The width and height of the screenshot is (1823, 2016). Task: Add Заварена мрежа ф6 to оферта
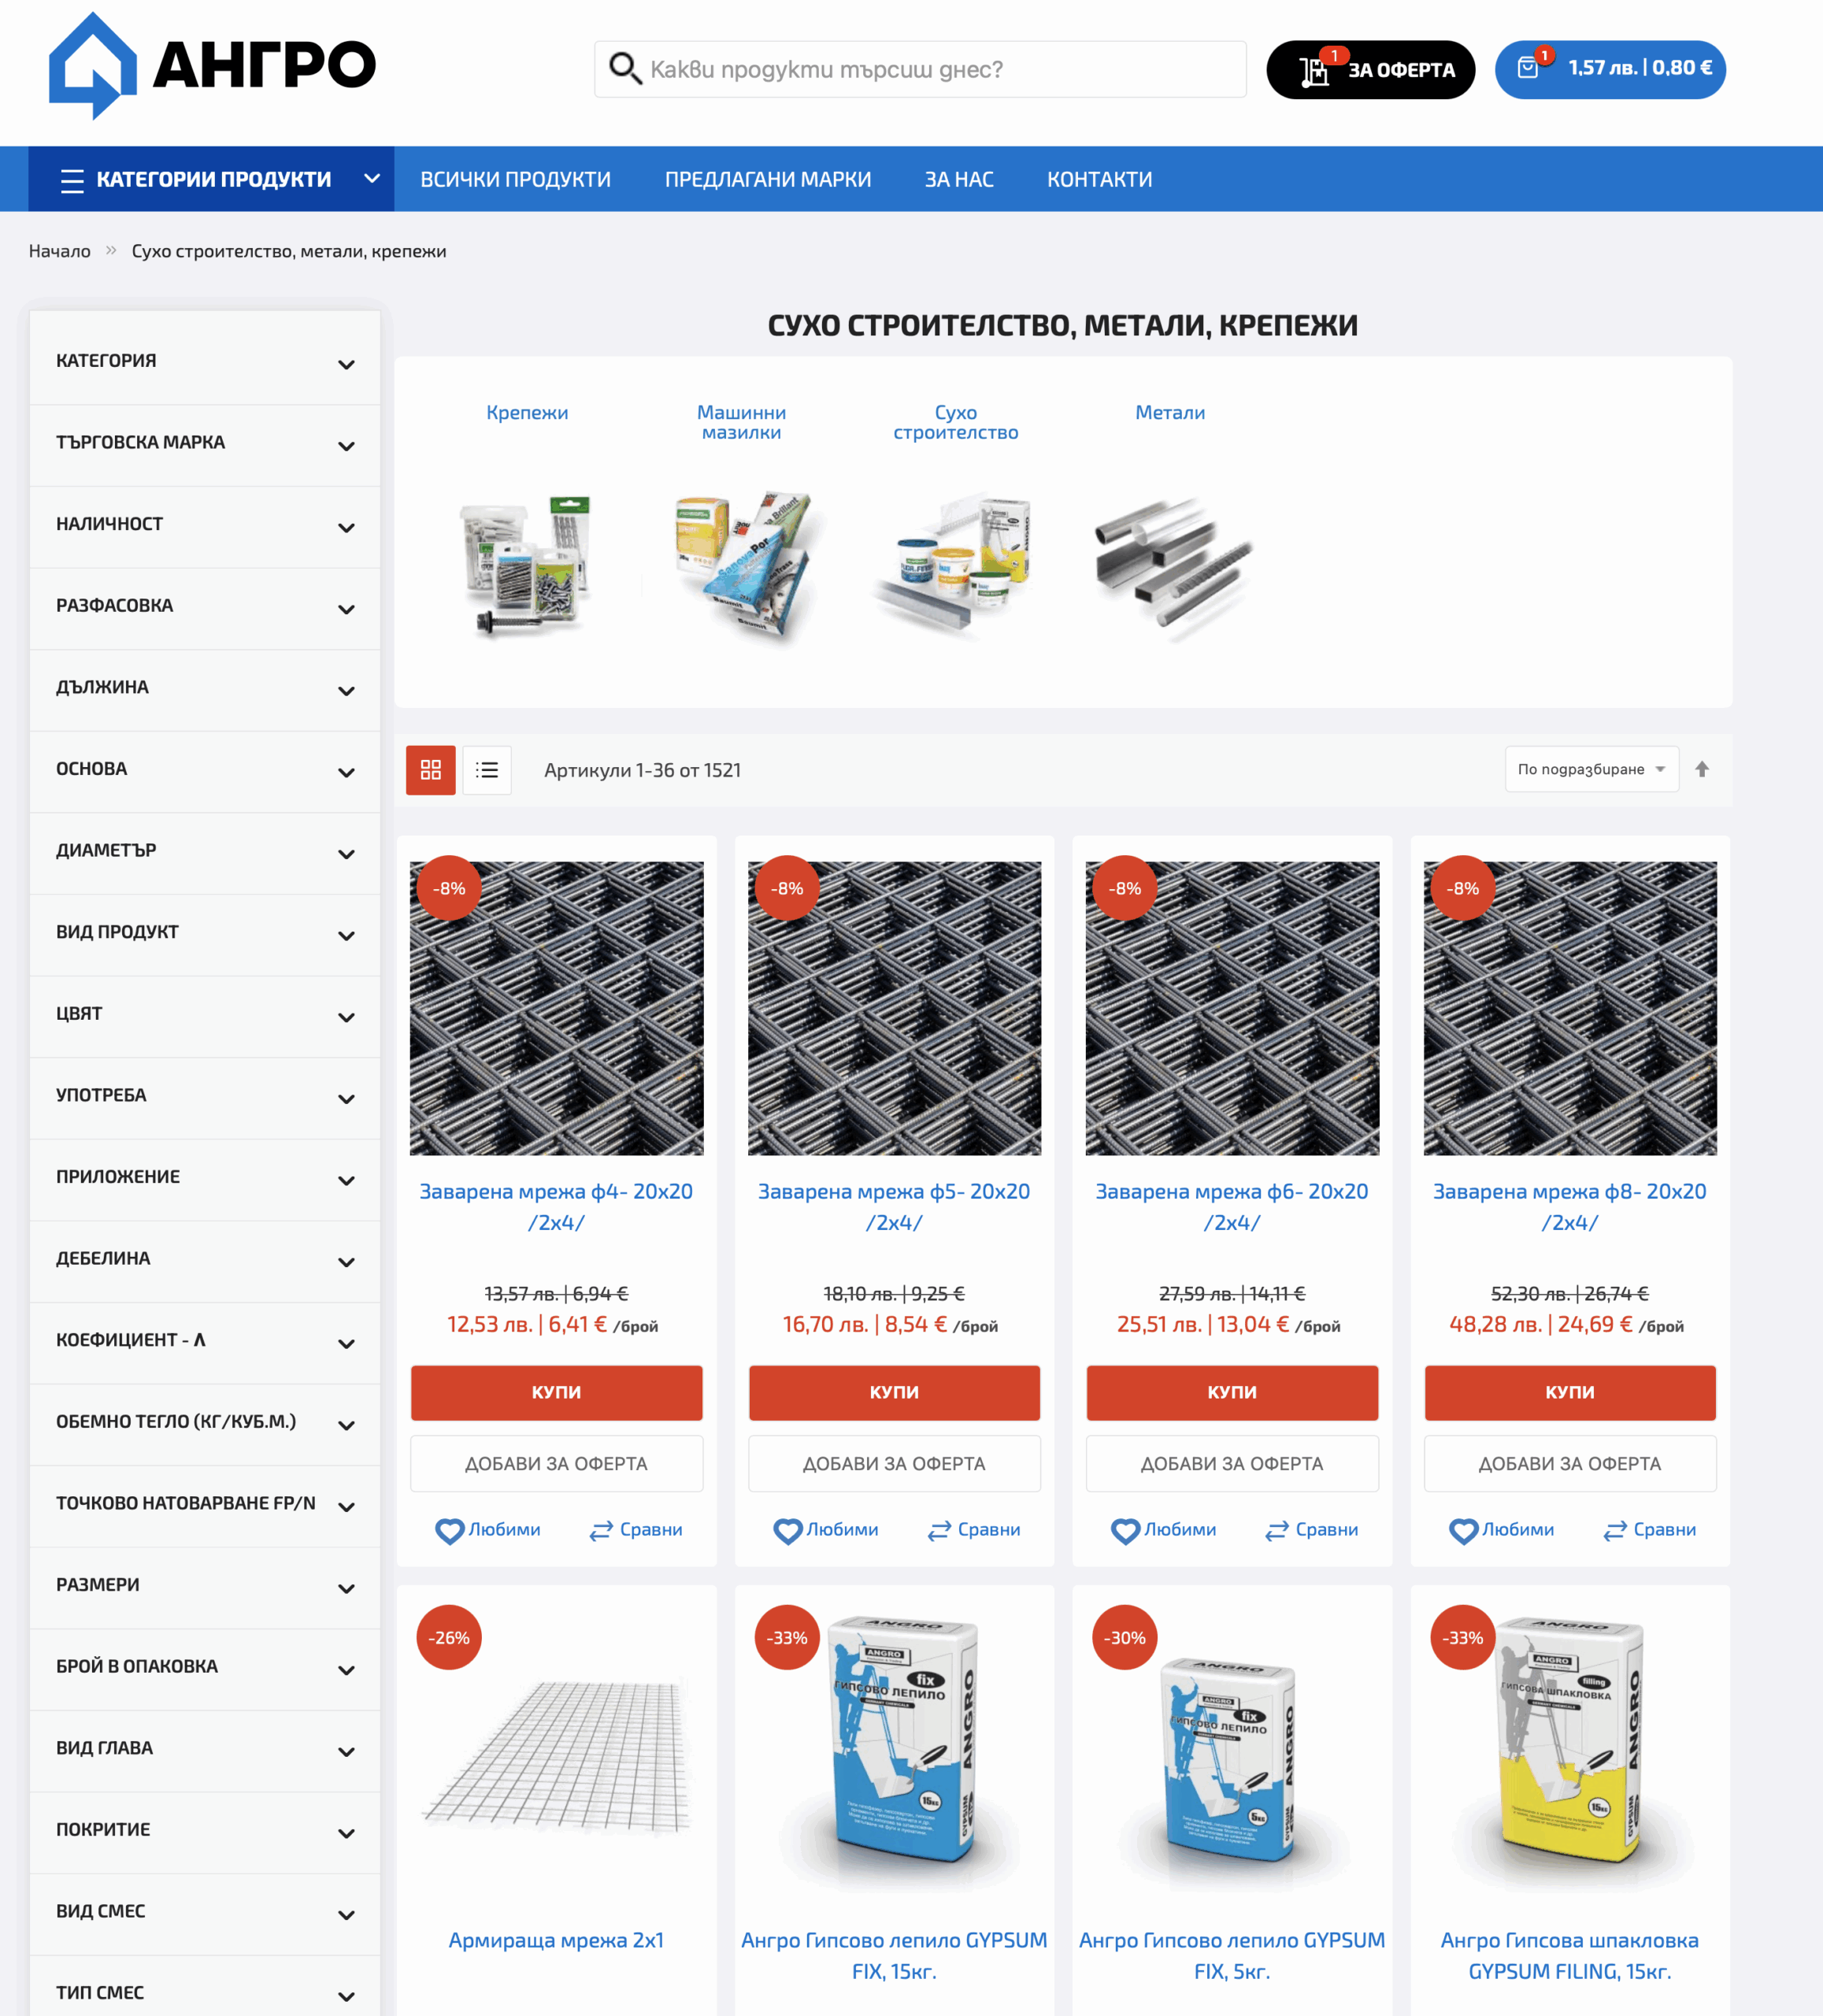click(1232, 1463)
